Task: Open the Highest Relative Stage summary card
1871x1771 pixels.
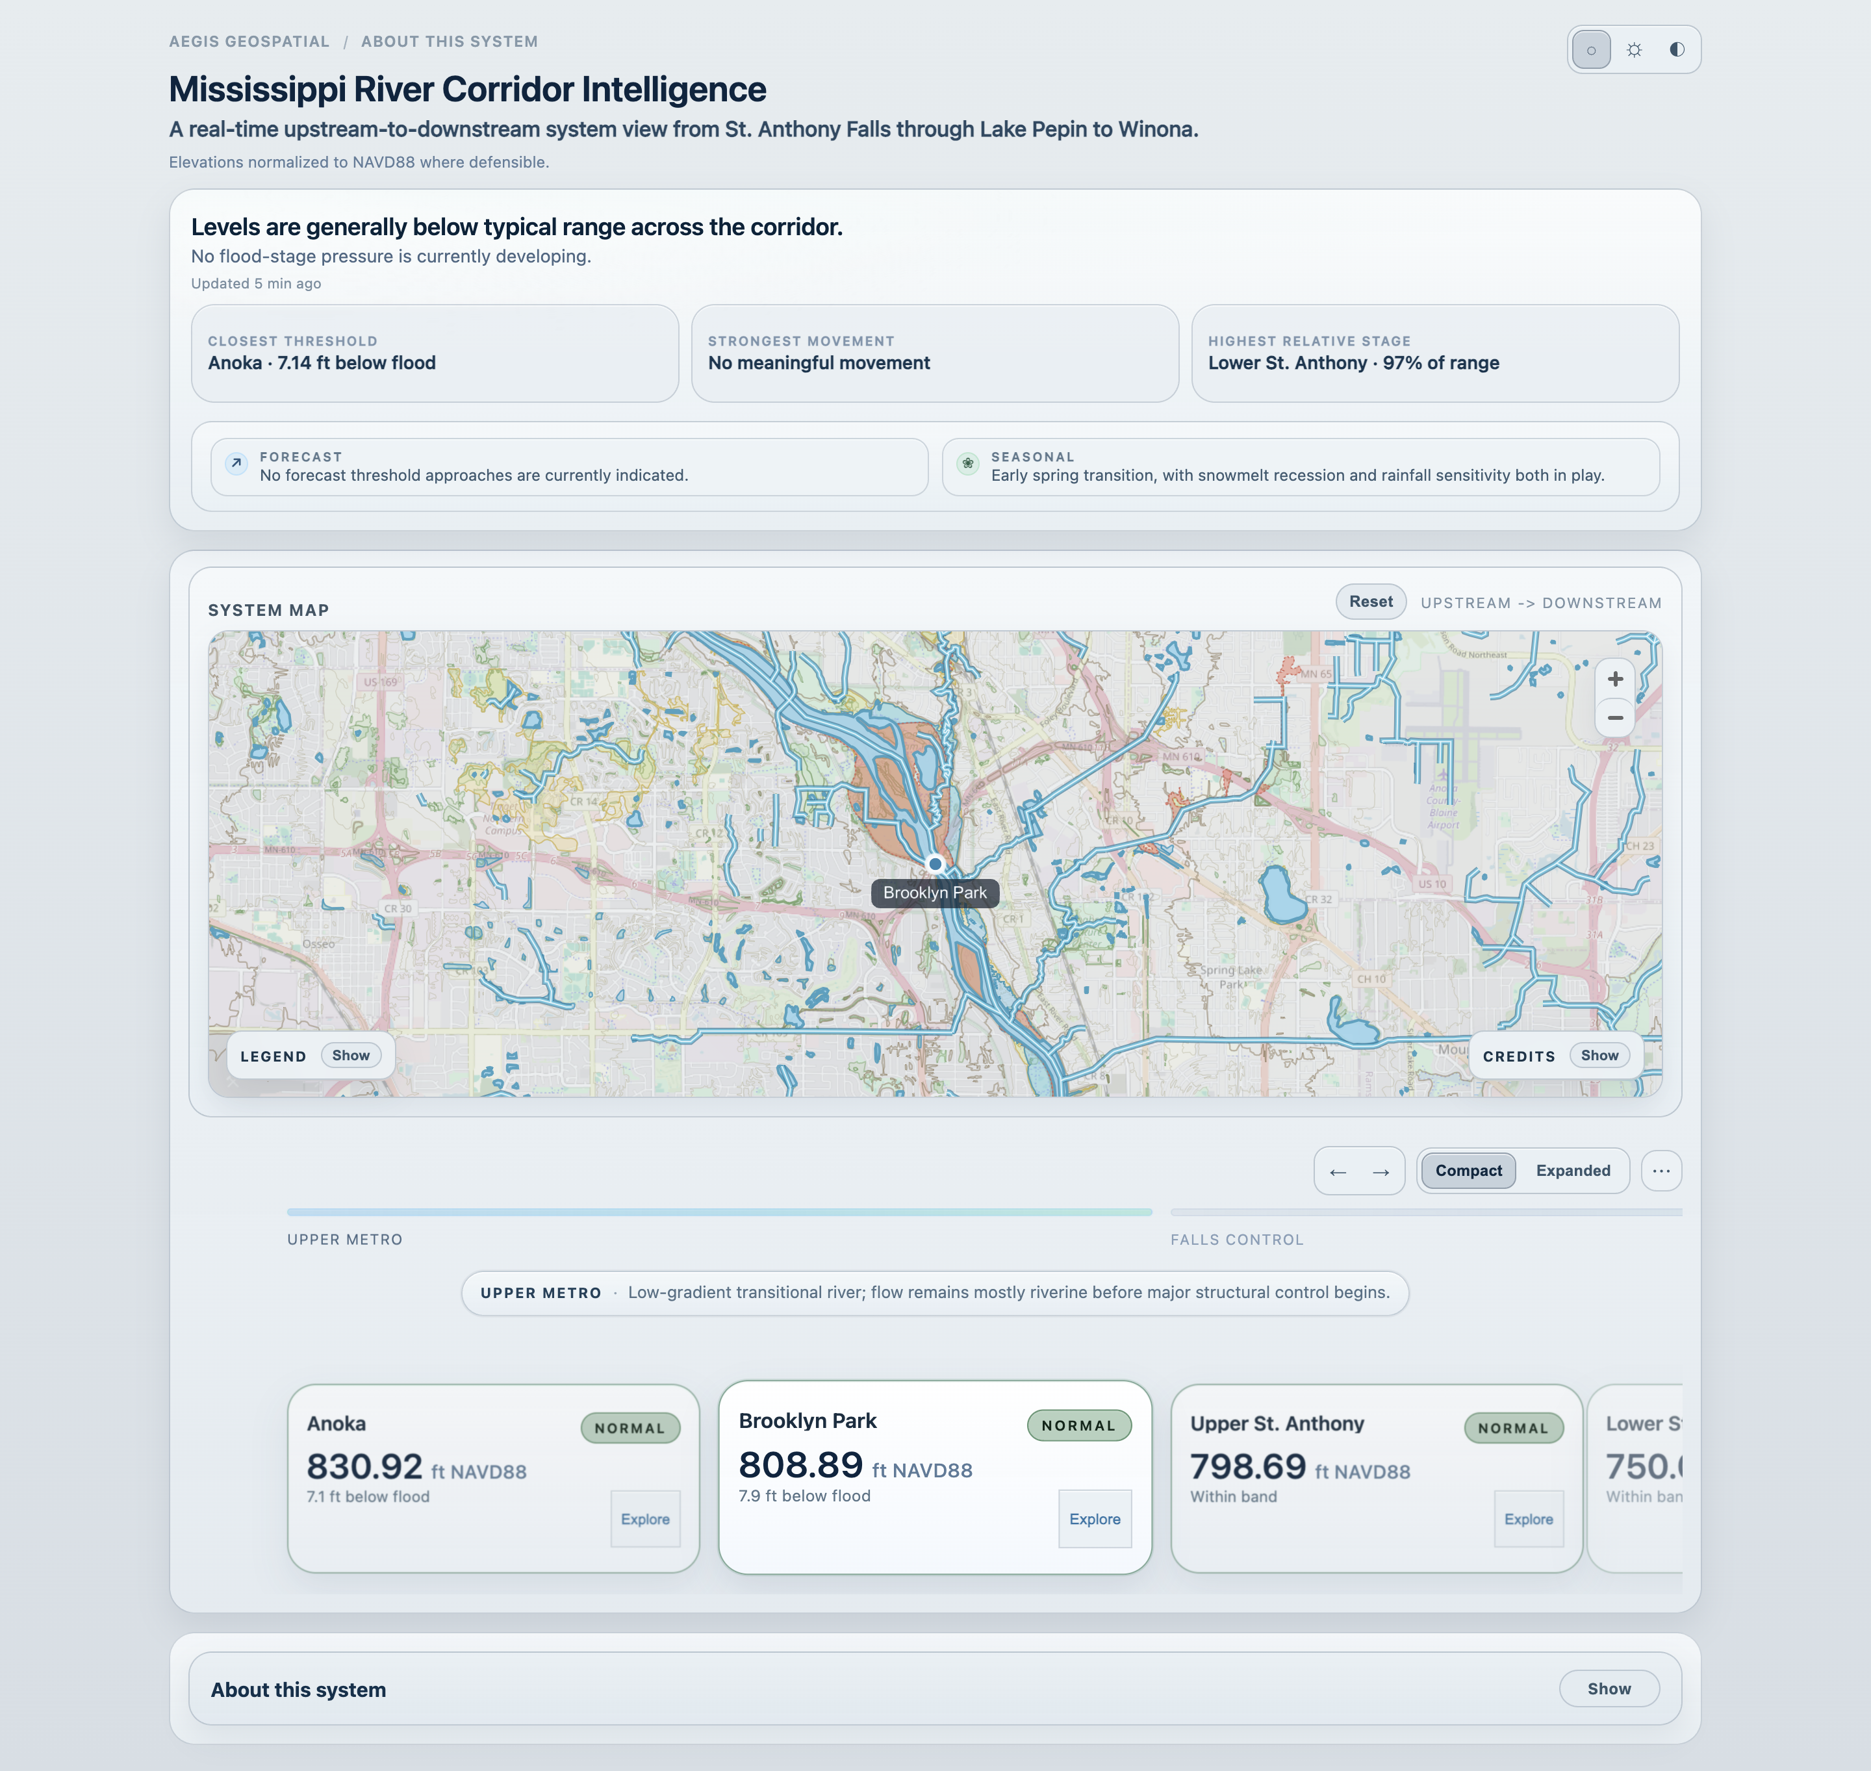Action: 1435,353
